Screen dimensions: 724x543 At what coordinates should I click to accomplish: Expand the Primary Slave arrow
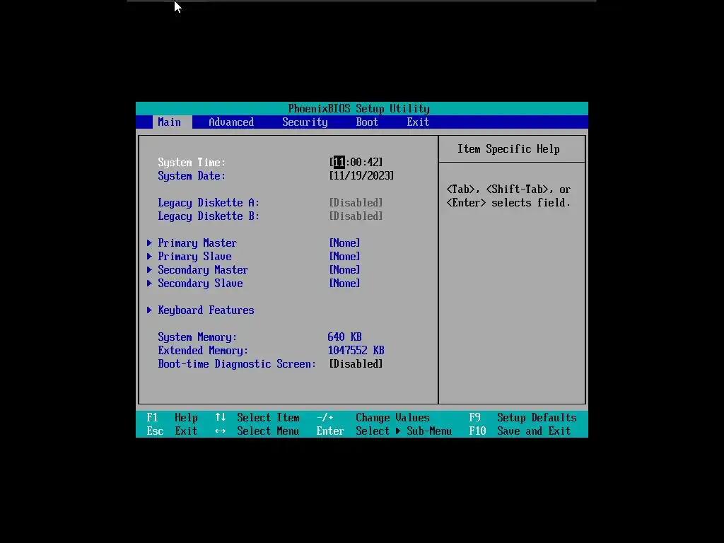149,256
